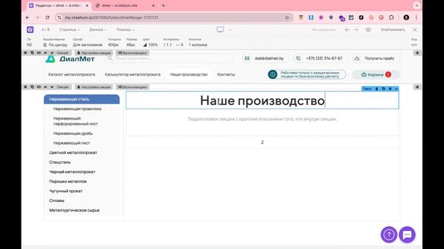Open content section's Мультилендинг button
The image size is (444, 249).
(x=133, y=87)
